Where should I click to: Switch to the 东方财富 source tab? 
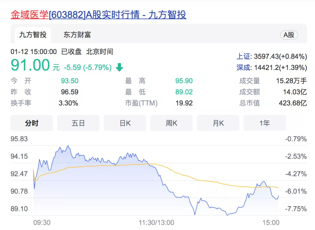pyautogui.click(x=77, y=35)
